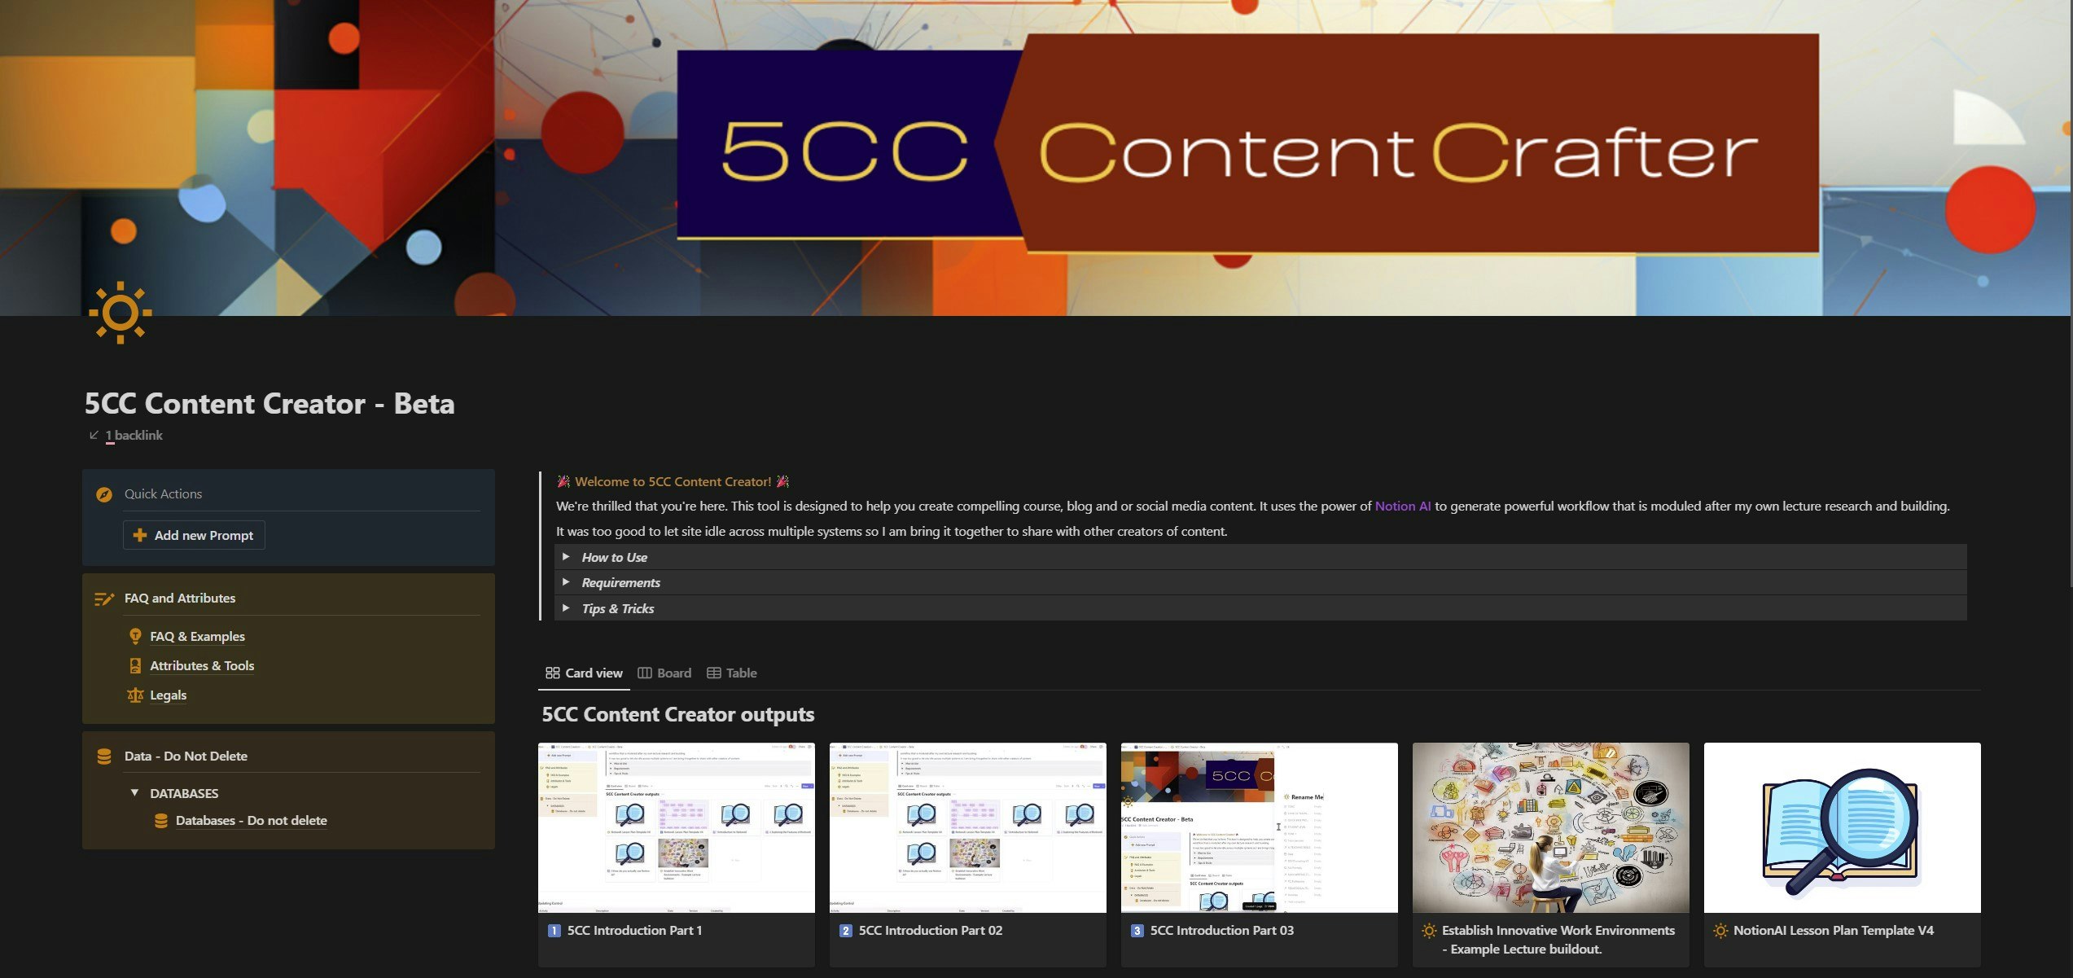Click the 5CC Content Creator outputs heading
Image resolution: width=2073 pixels, height=978 pixels.
[x=678, y=715]
